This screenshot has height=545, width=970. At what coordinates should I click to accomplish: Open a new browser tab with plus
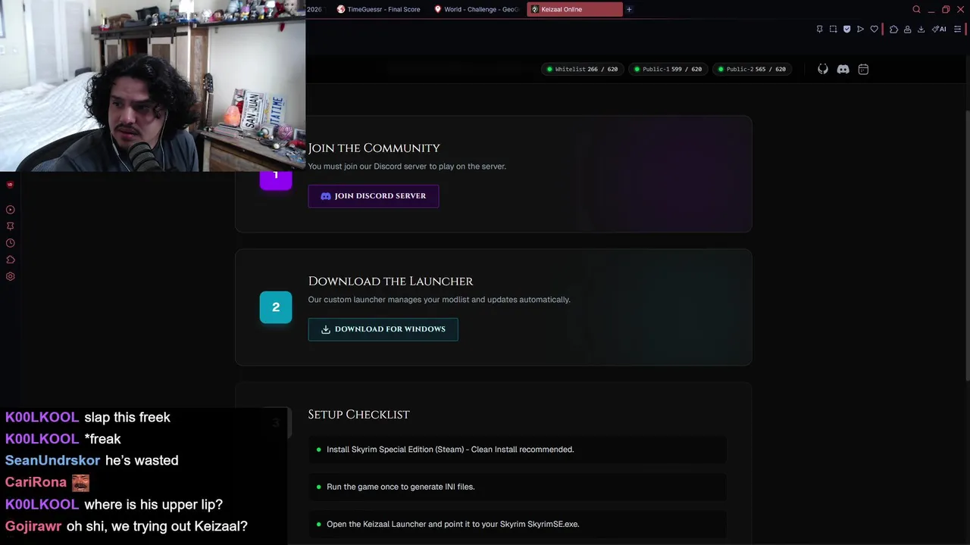tap(629, 9)
